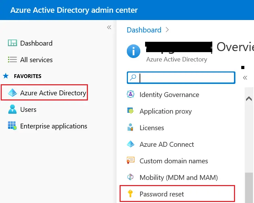Click the Licenses icon
Viewport: 254px width, 203px height.
130,127
